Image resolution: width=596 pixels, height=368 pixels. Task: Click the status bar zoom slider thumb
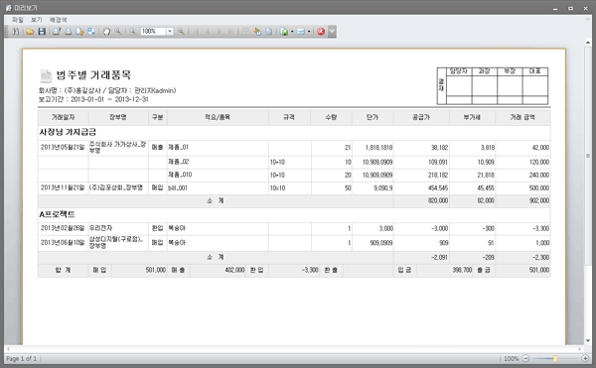pyautogui.click(x=555, y=358)
